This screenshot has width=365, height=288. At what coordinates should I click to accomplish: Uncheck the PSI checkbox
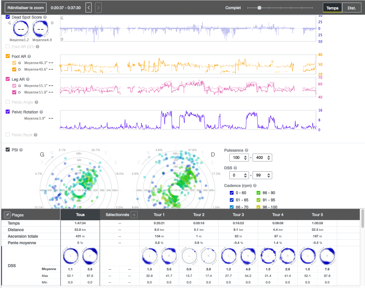point(8,150)
